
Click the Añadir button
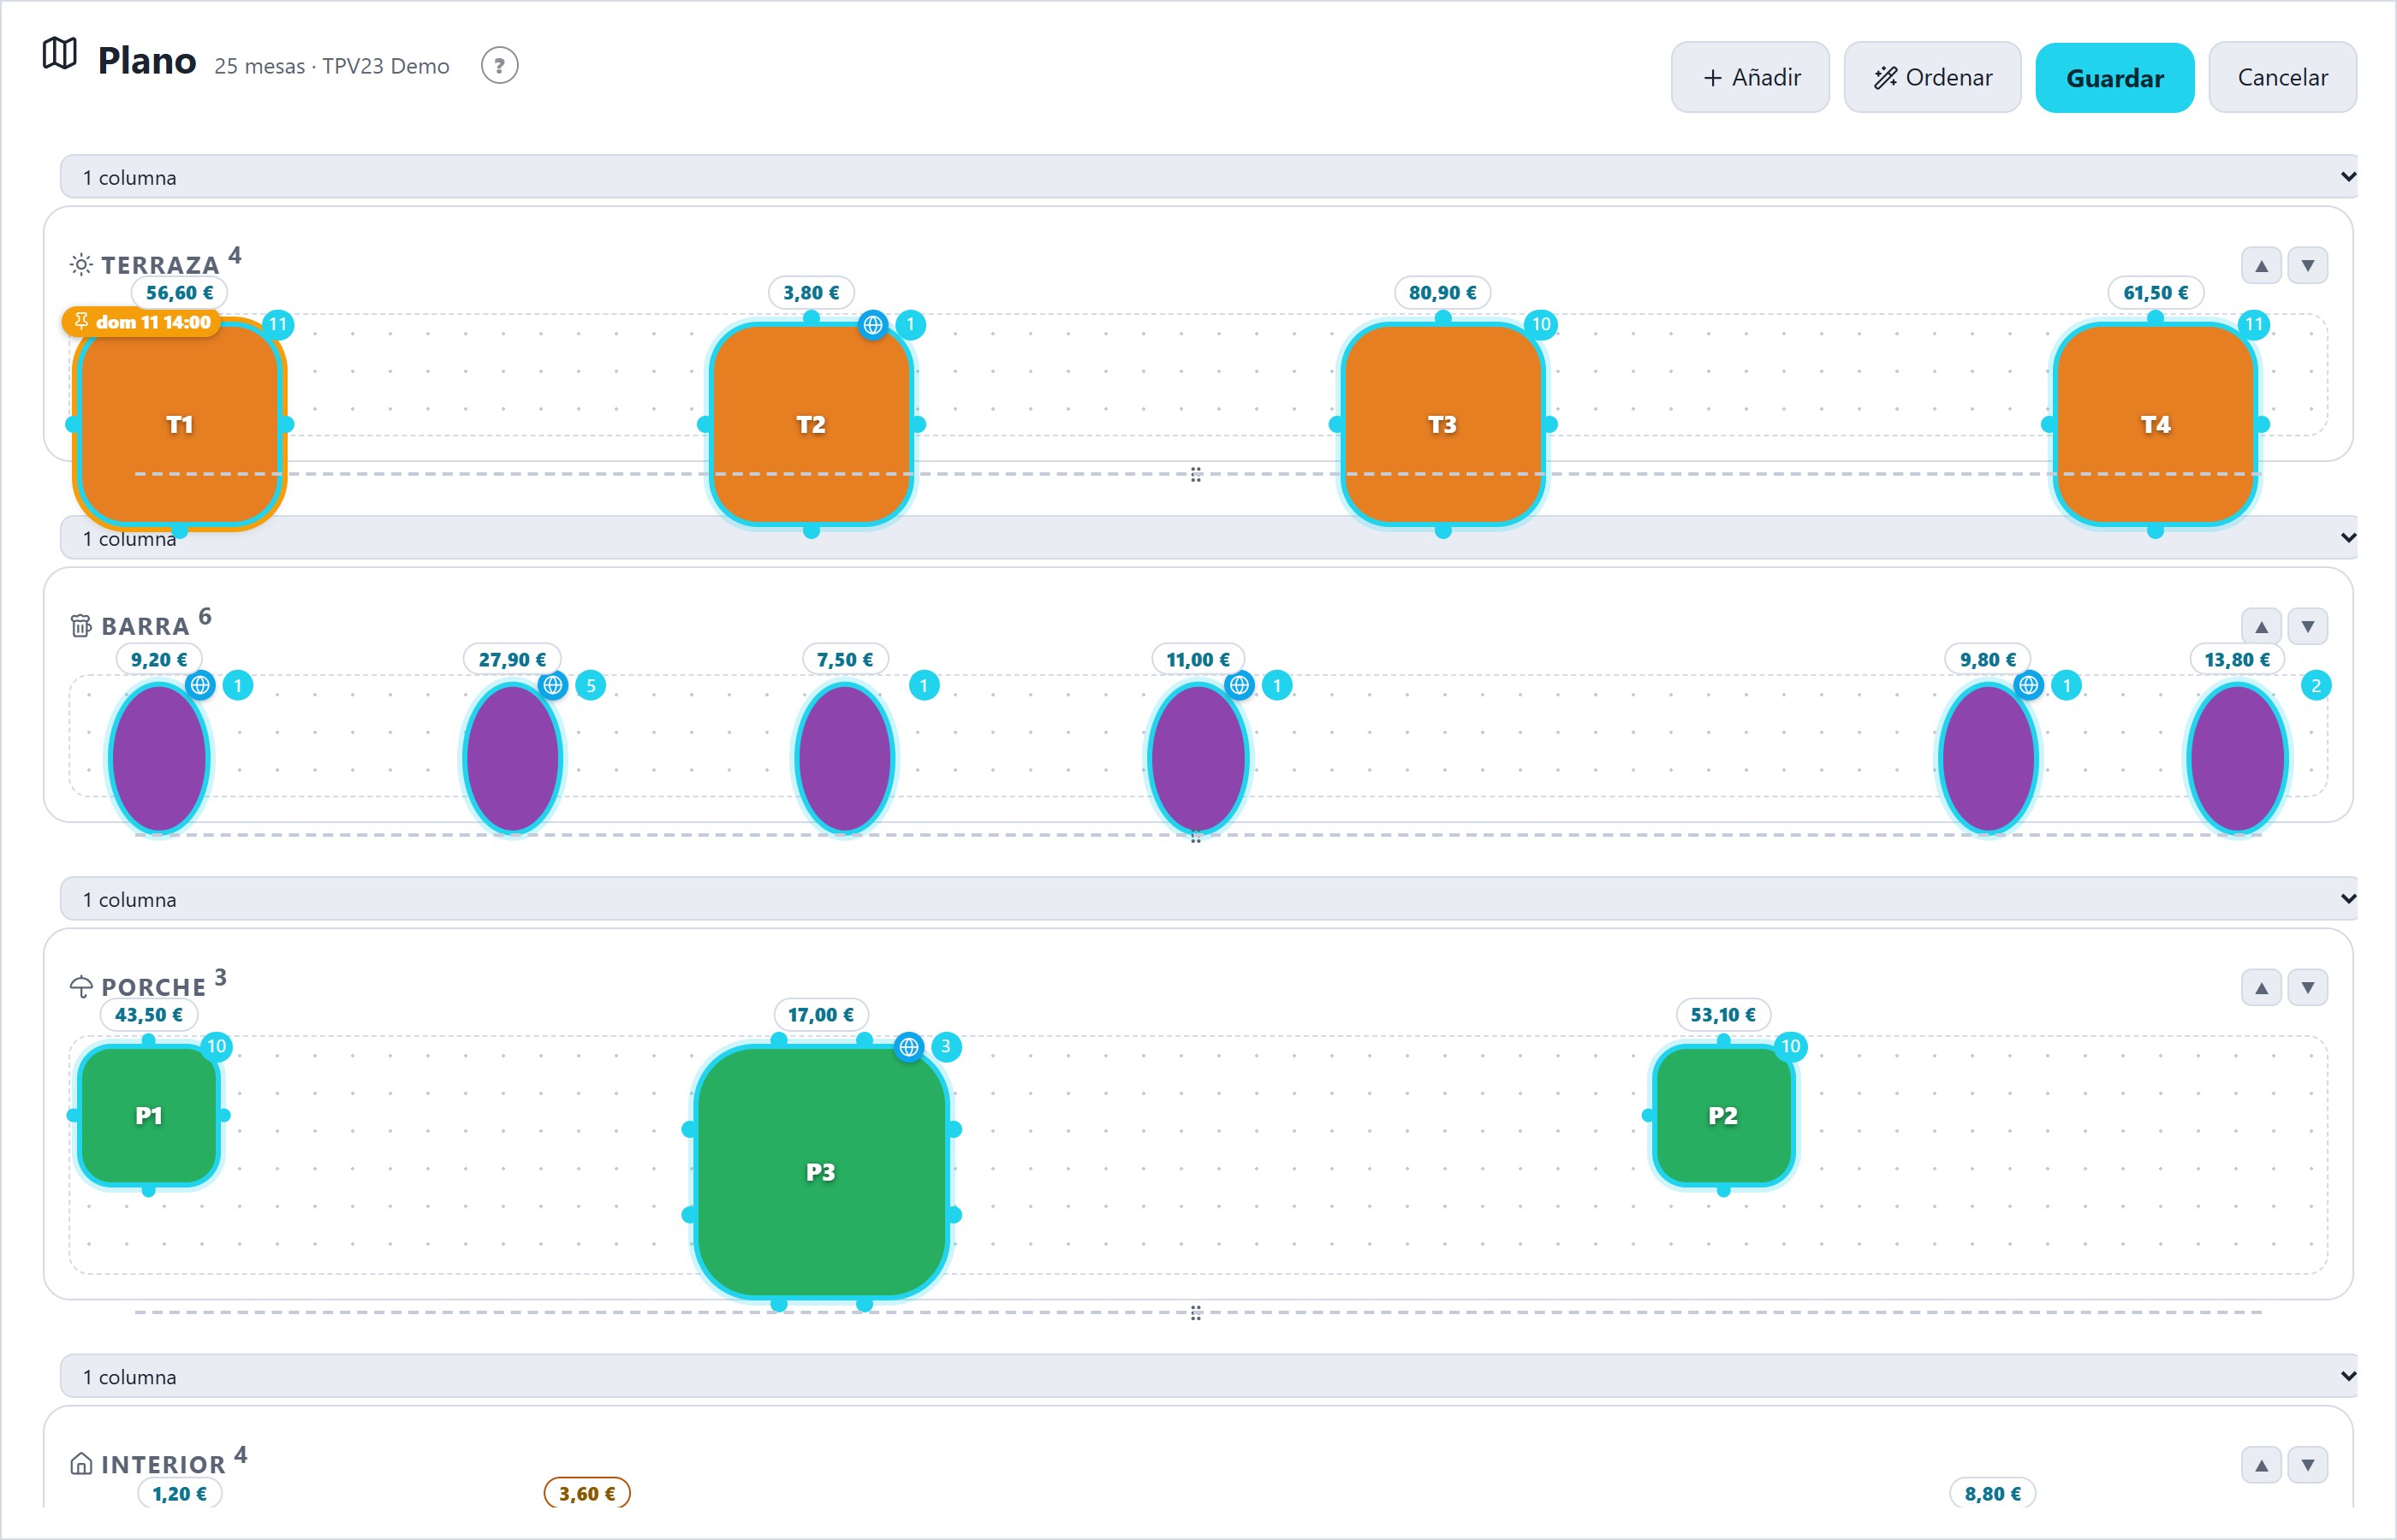(x=1750, y=77)
